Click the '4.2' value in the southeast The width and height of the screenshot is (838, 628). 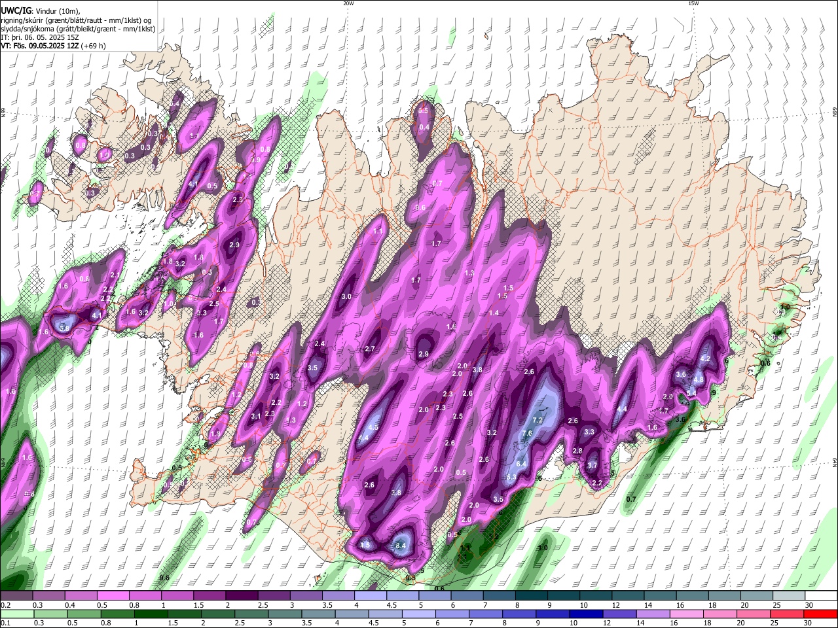tap(705, 359)
